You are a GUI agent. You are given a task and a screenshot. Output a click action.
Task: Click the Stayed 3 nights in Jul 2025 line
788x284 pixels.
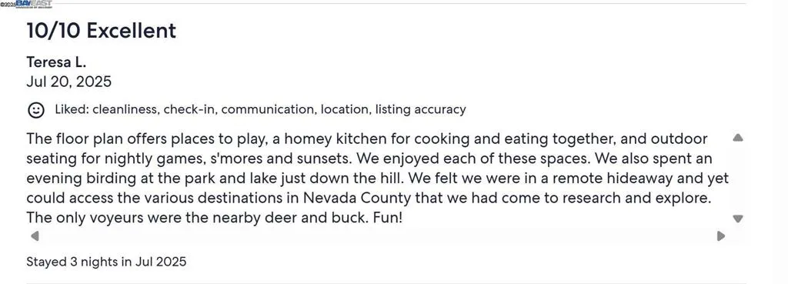click(106, 262)
